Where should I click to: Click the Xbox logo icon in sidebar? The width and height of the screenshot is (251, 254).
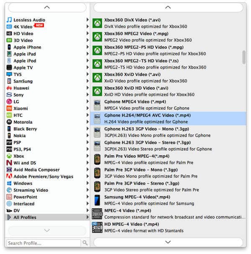coord(9,156)
